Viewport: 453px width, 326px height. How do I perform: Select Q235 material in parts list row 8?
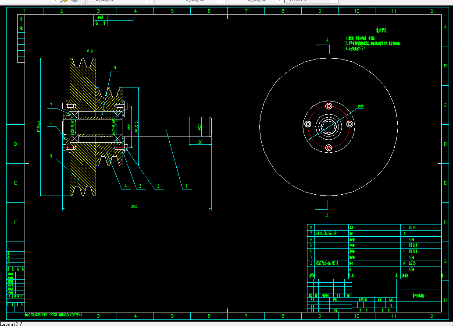pos(412,228)
